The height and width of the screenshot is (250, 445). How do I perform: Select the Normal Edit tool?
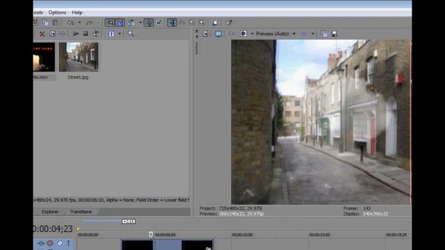click(x=172, y=22)
